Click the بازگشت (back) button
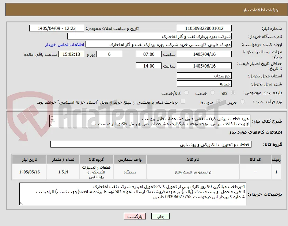The width and height of the screenshot is (288, 226). [135, 216]
